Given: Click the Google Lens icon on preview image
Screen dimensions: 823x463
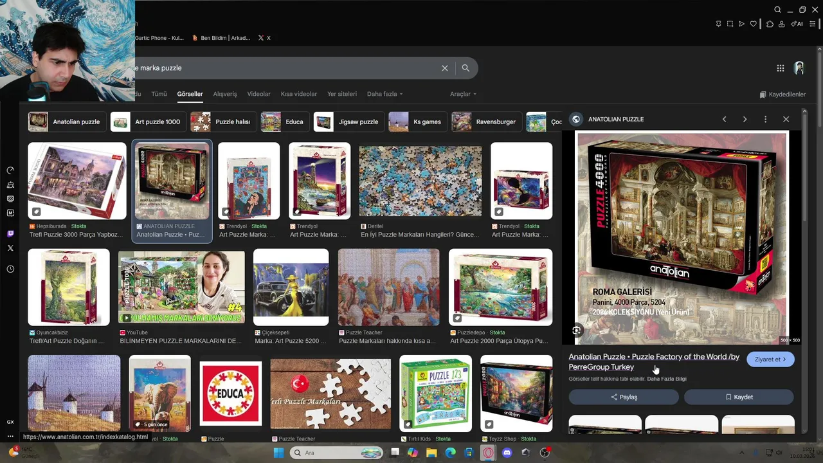Looking at the screenshot, I should (576, 331).
